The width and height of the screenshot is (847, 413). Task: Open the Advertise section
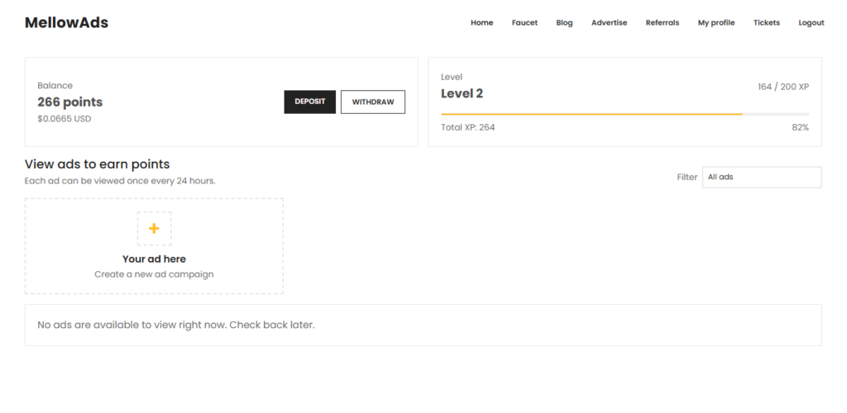click(609, 23)
